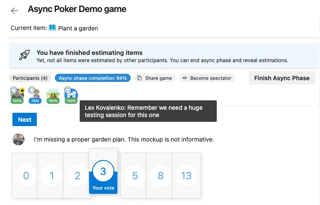
Task: Select the participant avatar showing 75%
Action: (35, 95)
